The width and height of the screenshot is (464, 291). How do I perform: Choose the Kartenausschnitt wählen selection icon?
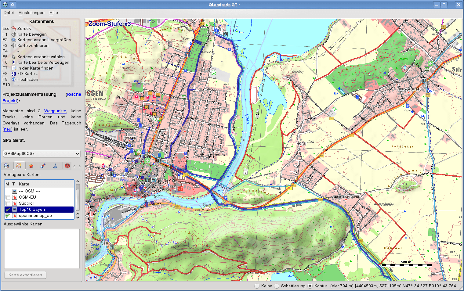(14, 57)
